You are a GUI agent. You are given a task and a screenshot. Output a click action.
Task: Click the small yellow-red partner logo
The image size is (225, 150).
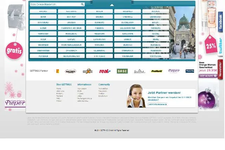pyautogui.click(x=58, y=71)
